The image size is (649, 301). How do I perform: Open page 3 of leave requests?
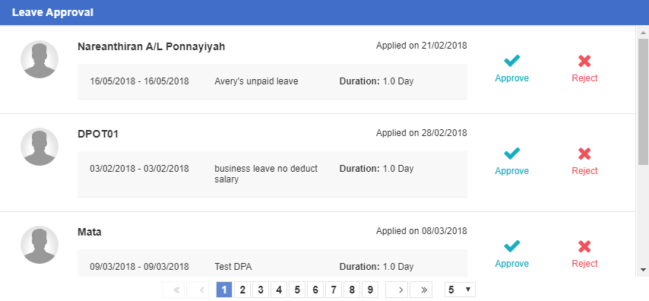pyautogui.click(x=261, y=290)
